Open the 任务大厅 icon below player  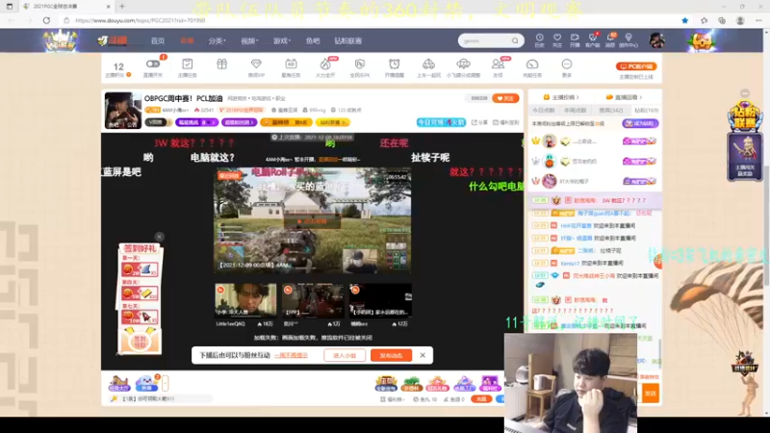(118, 383)
